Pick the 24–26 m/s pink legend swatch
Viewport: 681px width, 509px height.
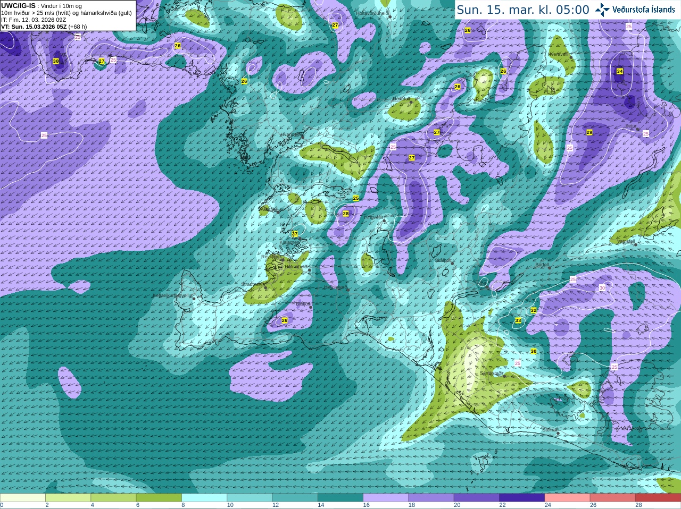pos(568,498)
